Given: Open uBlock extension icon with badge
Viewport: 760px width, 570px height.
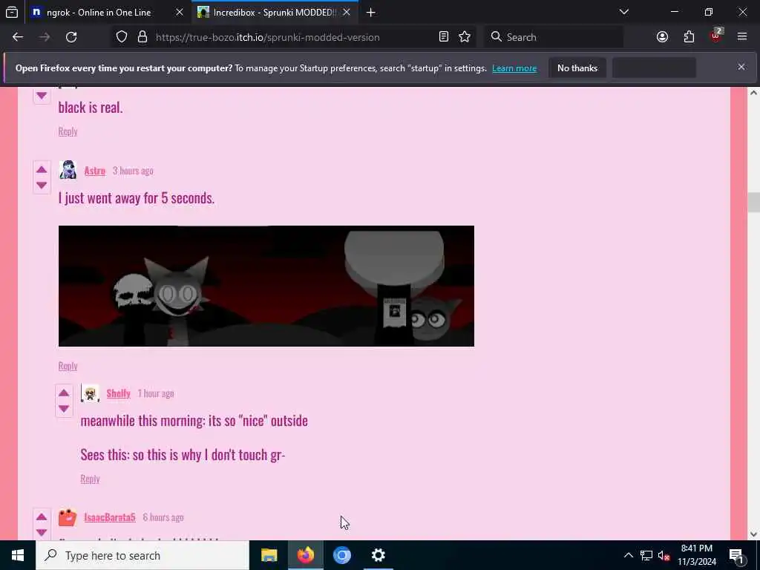Looking at the screenshot, I should pos(716,36).
